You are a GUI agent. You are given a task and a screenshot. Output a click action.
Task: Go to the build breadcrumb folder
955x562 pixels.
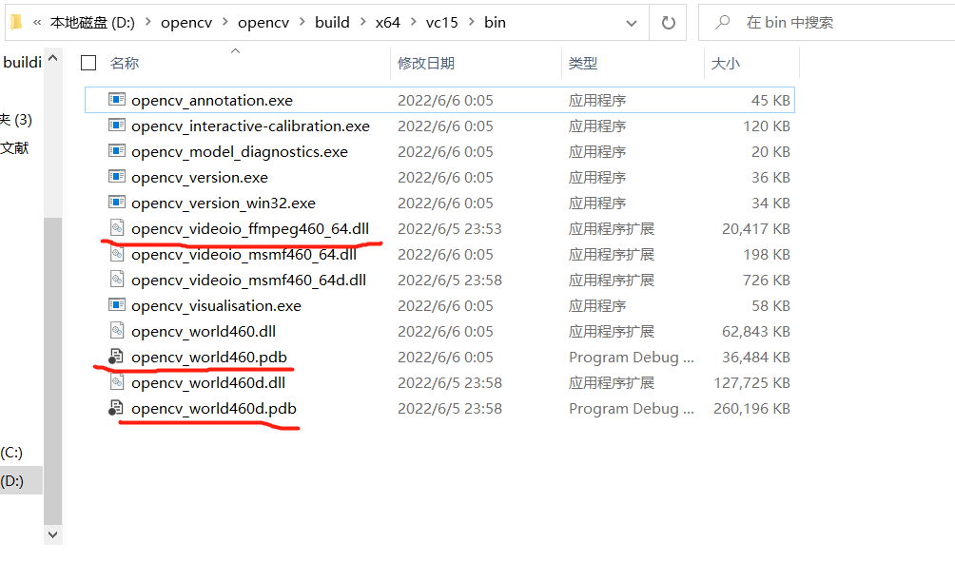pyautogui.click(x=332, y=23)
